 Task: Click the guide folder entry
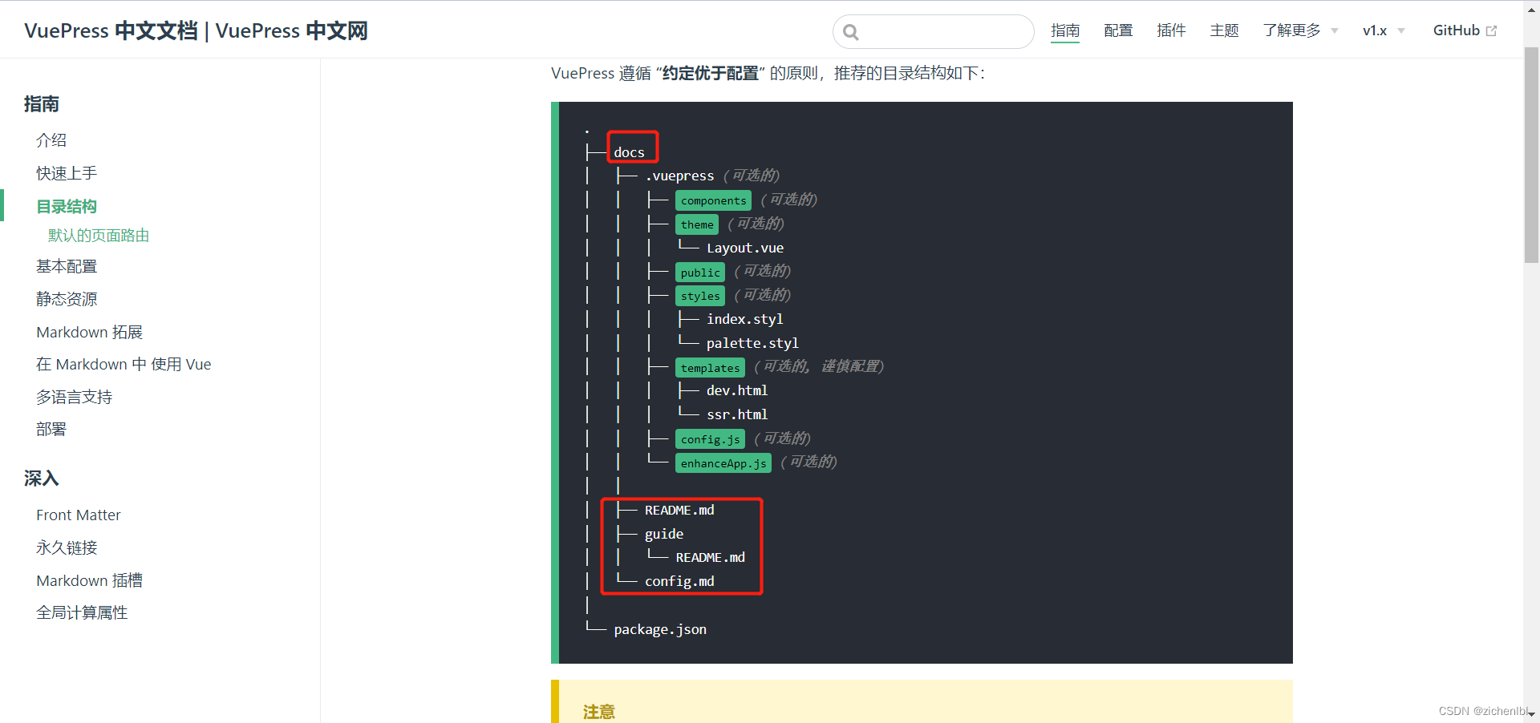point(664,534)
